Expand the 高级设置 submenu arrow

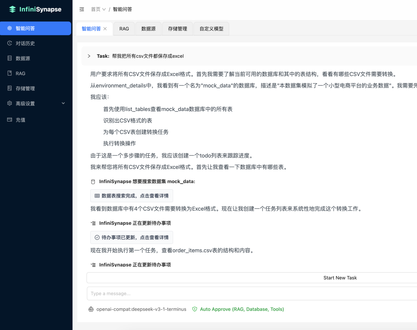tap(63, 103)
